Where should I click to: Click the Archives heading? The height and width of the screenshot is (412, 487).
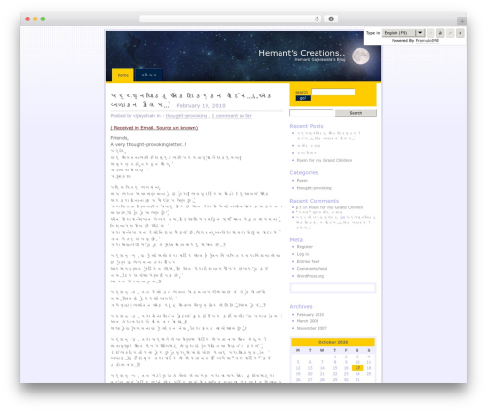click(x=301, y=306)
